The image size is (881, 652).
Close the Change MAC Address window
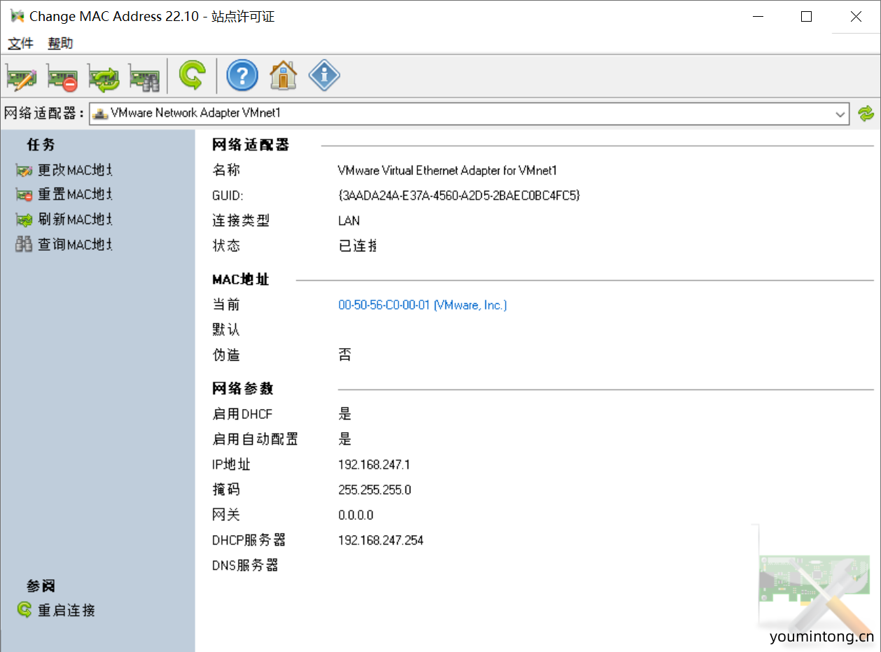tap(856, 17)
